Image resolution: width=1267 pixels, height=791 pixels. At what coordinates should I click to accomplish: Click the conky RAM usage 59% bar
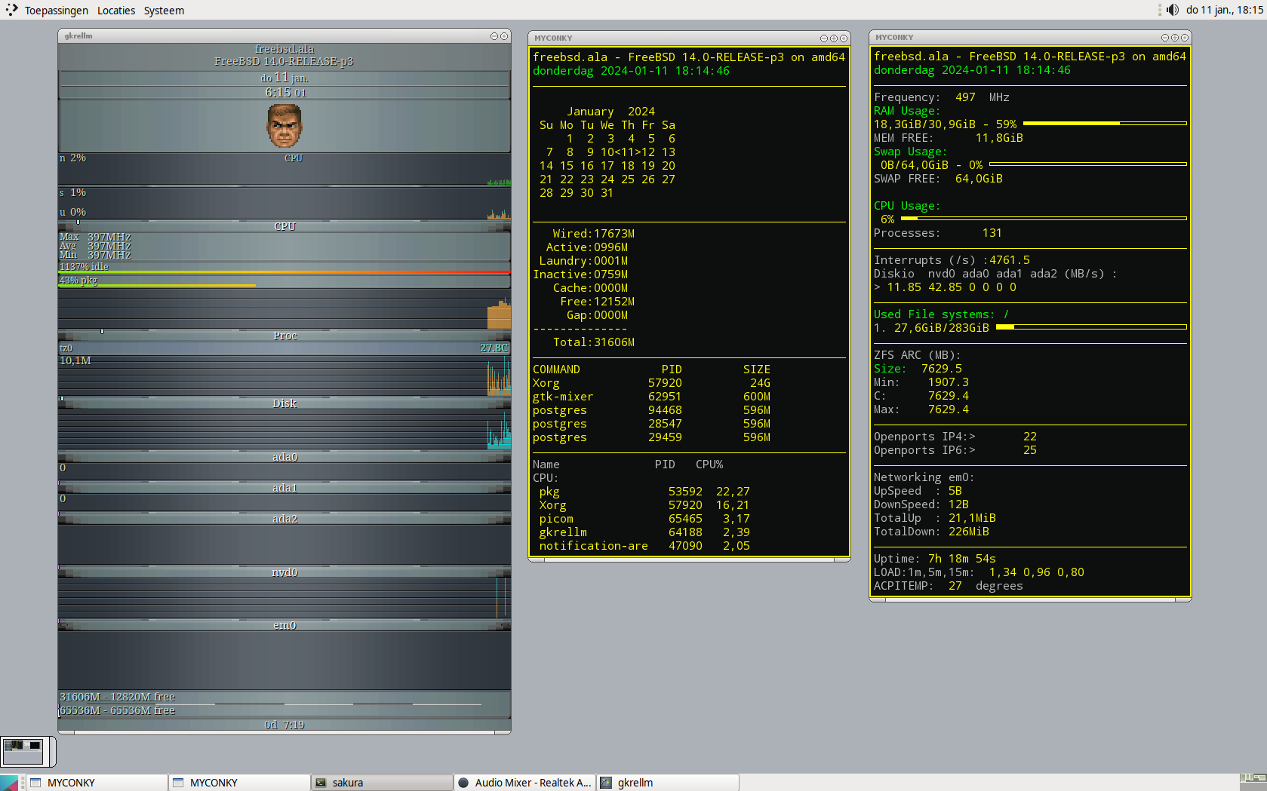1105,123
